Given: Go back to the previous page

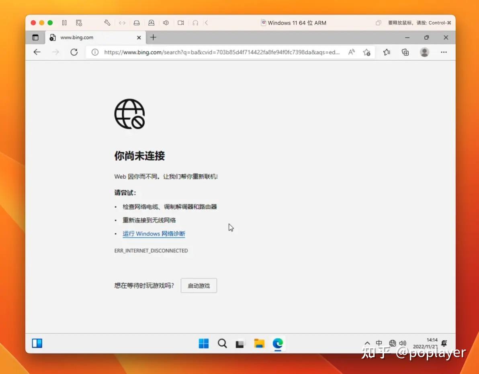Looking at the screenshot, I should 37,52.
